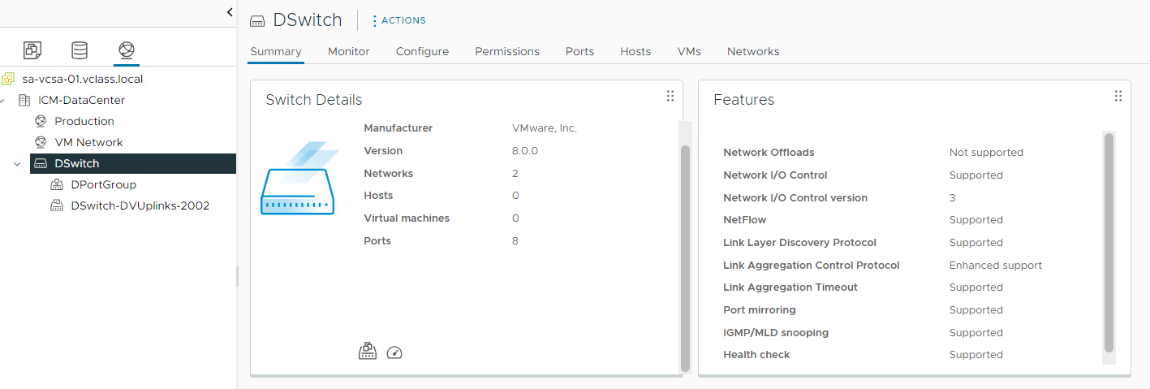Select the Production network
Screen dimensions: 1150x389
84,121
